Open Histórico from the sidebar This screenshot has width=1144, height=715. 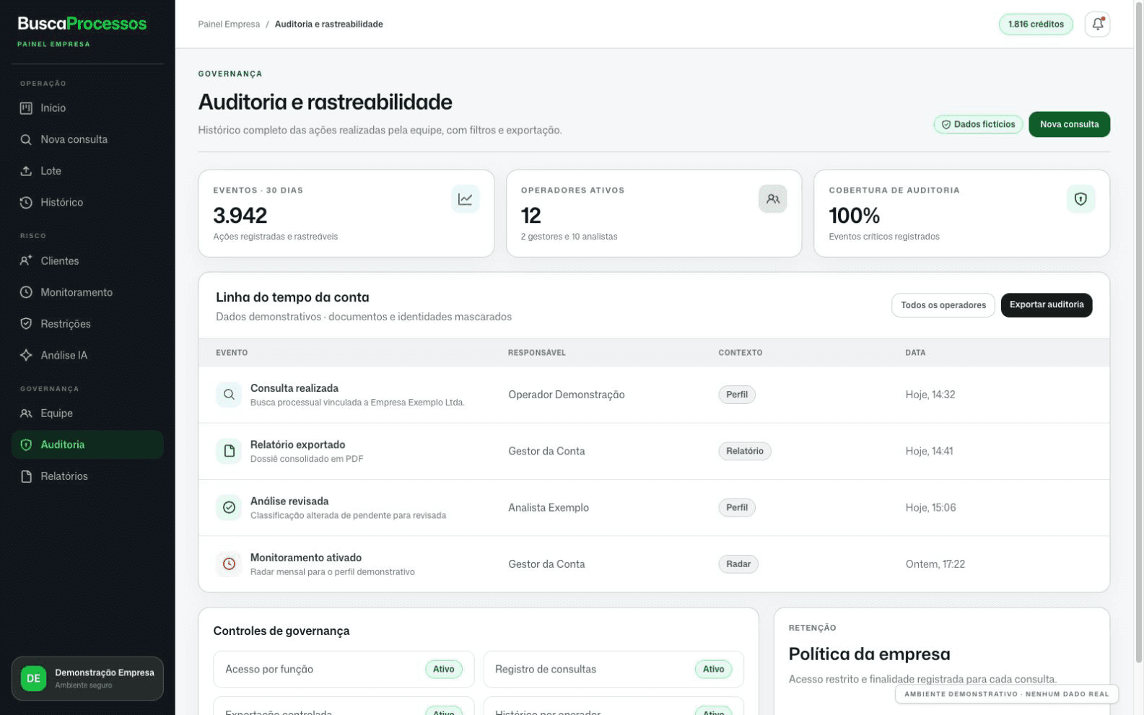(87, 203)
